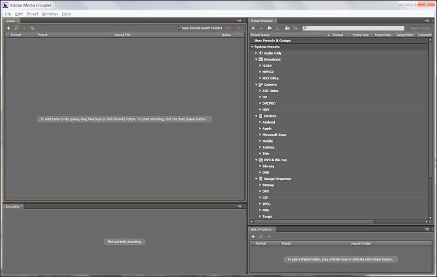This screenshot has width=437, height=277.
Task: Expand the AVC-Intra preset group
Action: point(260,91)
